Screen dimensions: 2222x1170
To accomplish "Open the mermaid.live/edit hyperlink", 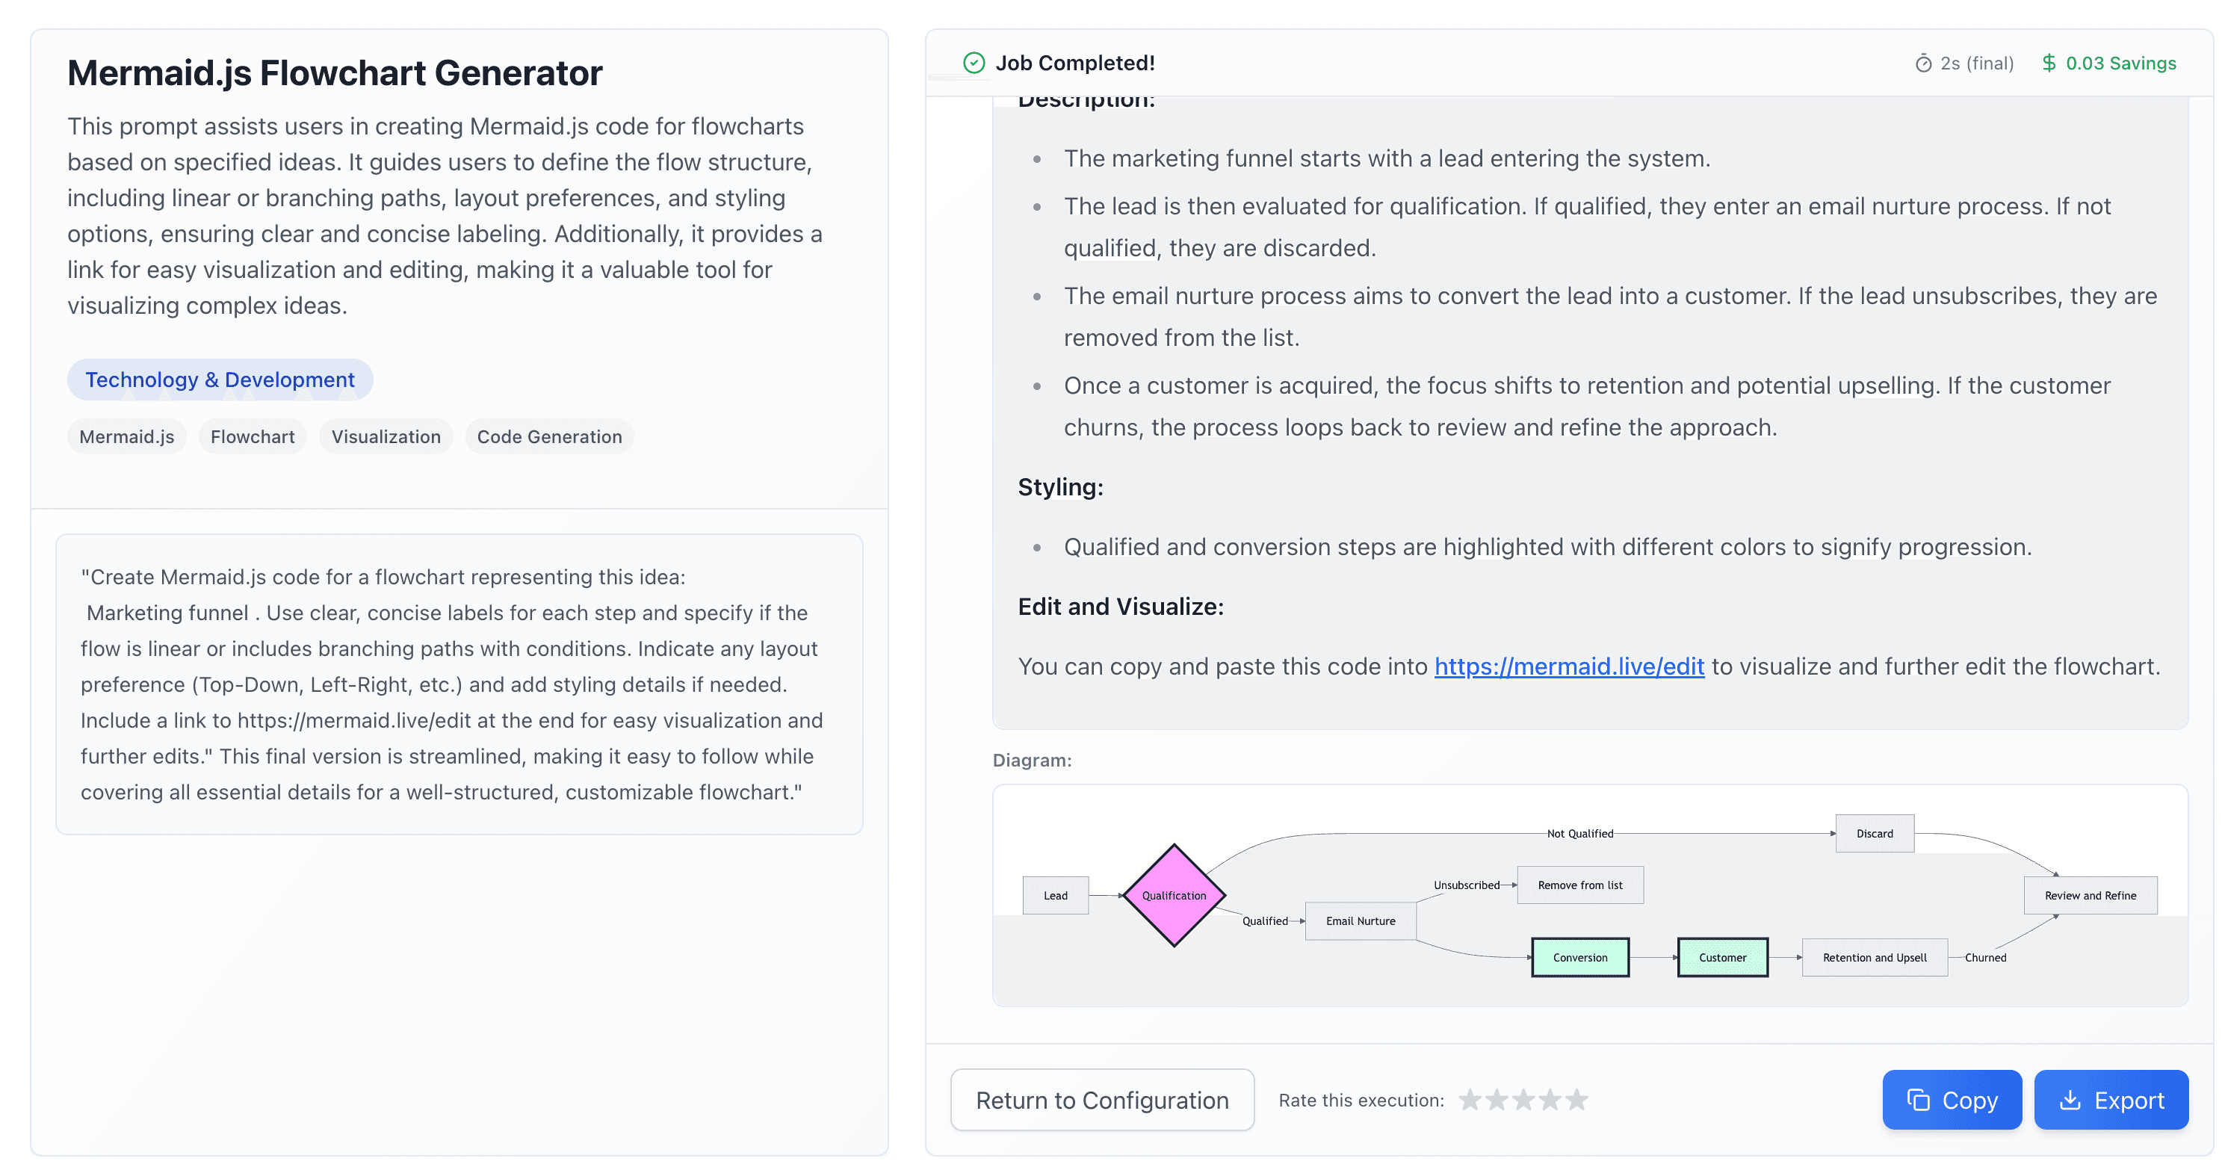I will (x=1569, y=666).
